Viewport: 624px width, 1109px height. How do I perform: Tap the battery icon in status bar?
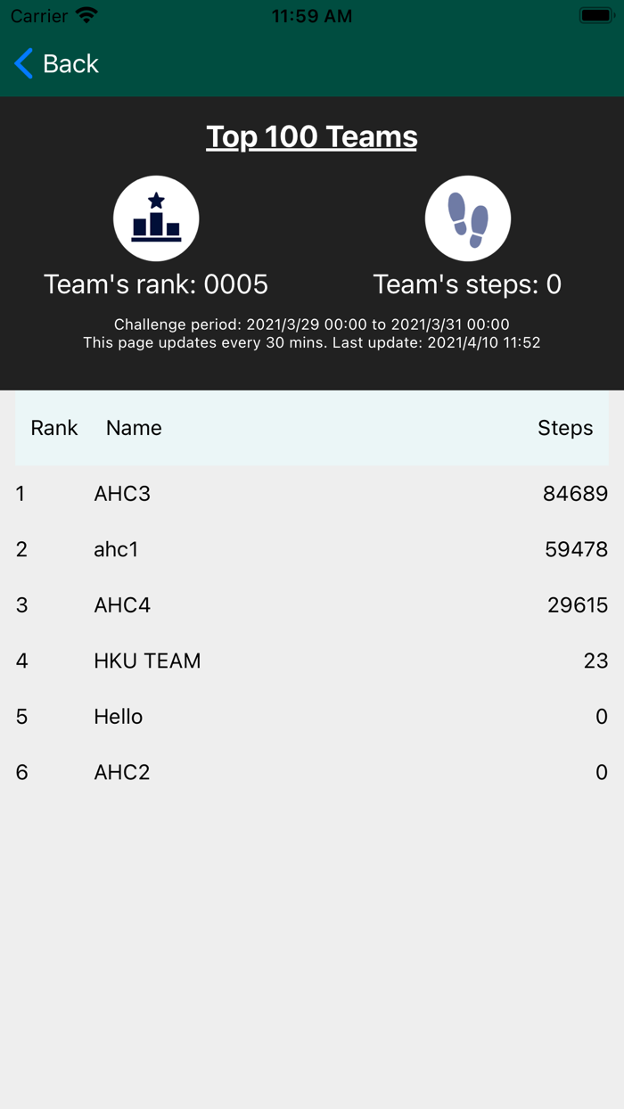tap(595, 13)
